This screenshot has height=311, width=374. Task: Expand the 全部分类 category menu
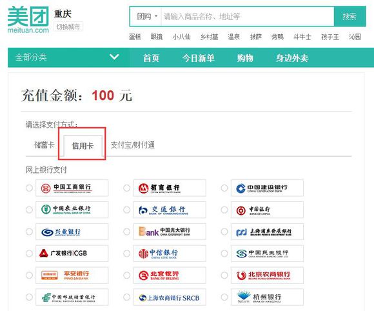[x=69, y=57]
